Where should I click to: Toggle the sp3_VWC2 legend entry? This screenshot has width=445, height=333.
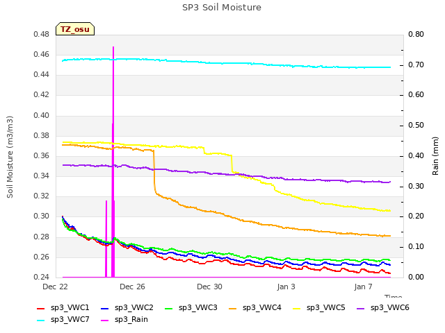pyautogui.click(x=127, y=308)
